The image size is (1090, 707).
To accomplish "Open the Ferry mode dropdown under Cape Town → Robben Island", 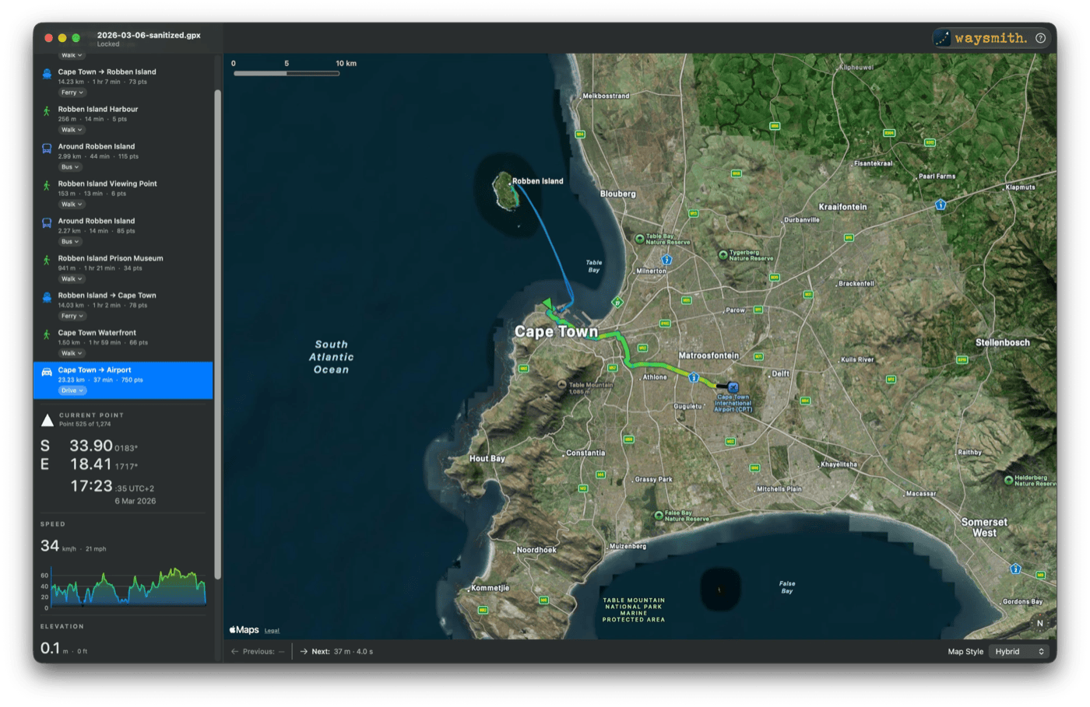I will (x=72, y=93).
